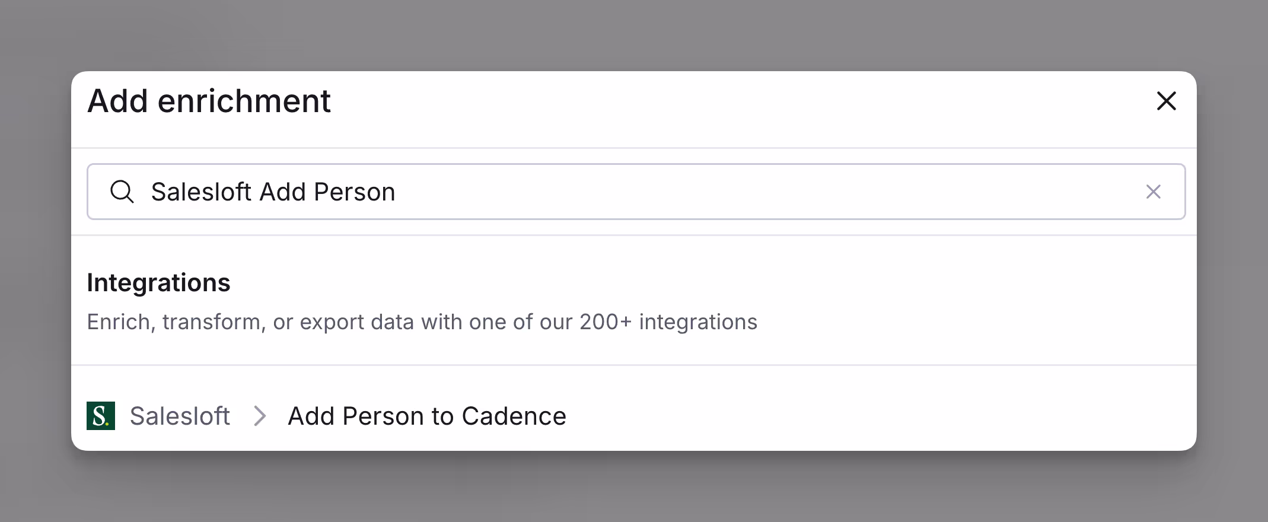Click the dimmed area right of dialog
1268x522 pixels.
point(1232,261)
